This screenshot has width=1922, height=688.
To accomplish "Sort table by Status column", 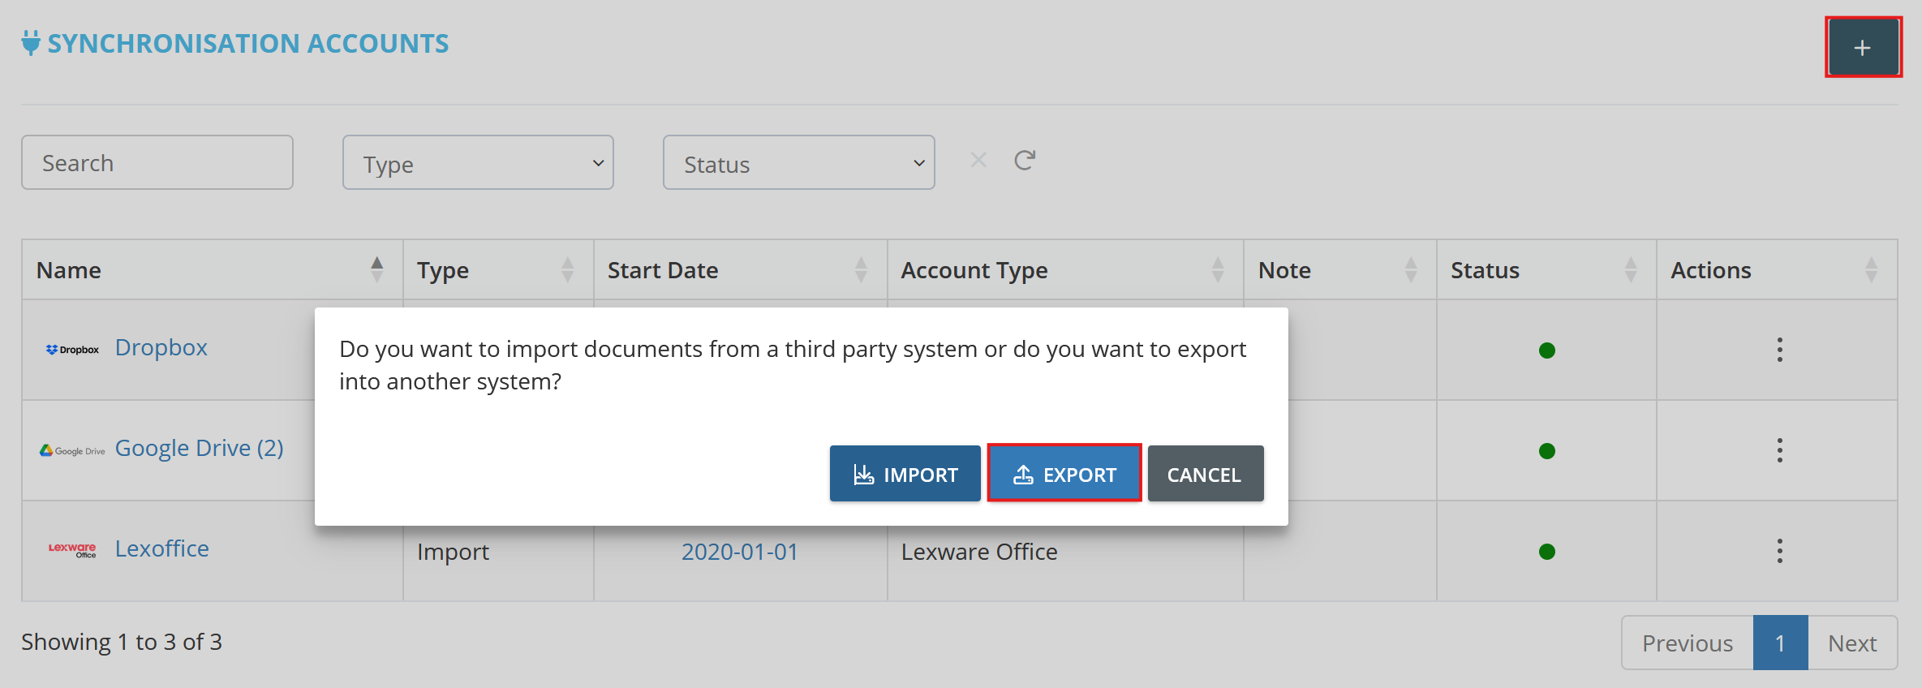I will [1546, 270].
